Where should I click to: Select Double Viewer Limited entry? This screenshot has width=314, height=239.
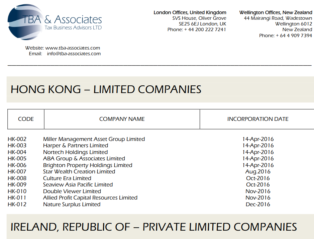pyautogui.click(x=72, y=191)
